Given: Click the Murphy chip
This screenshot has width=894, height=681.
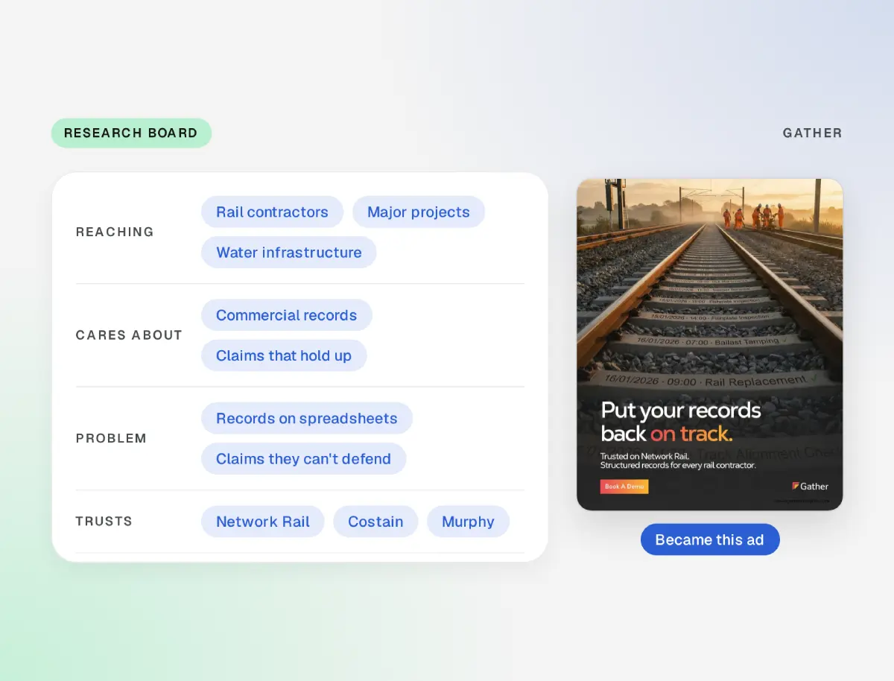Looking at the screenshot, I should coord(468,522).
